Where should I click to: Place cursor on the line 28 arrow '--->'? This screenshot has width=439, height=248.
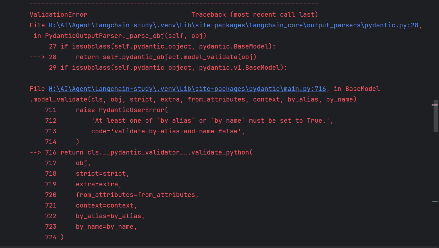37,57
